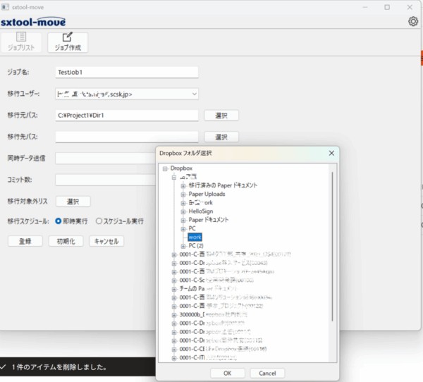Open the 移行ユーザー dropdown

[x=127, y=94]
